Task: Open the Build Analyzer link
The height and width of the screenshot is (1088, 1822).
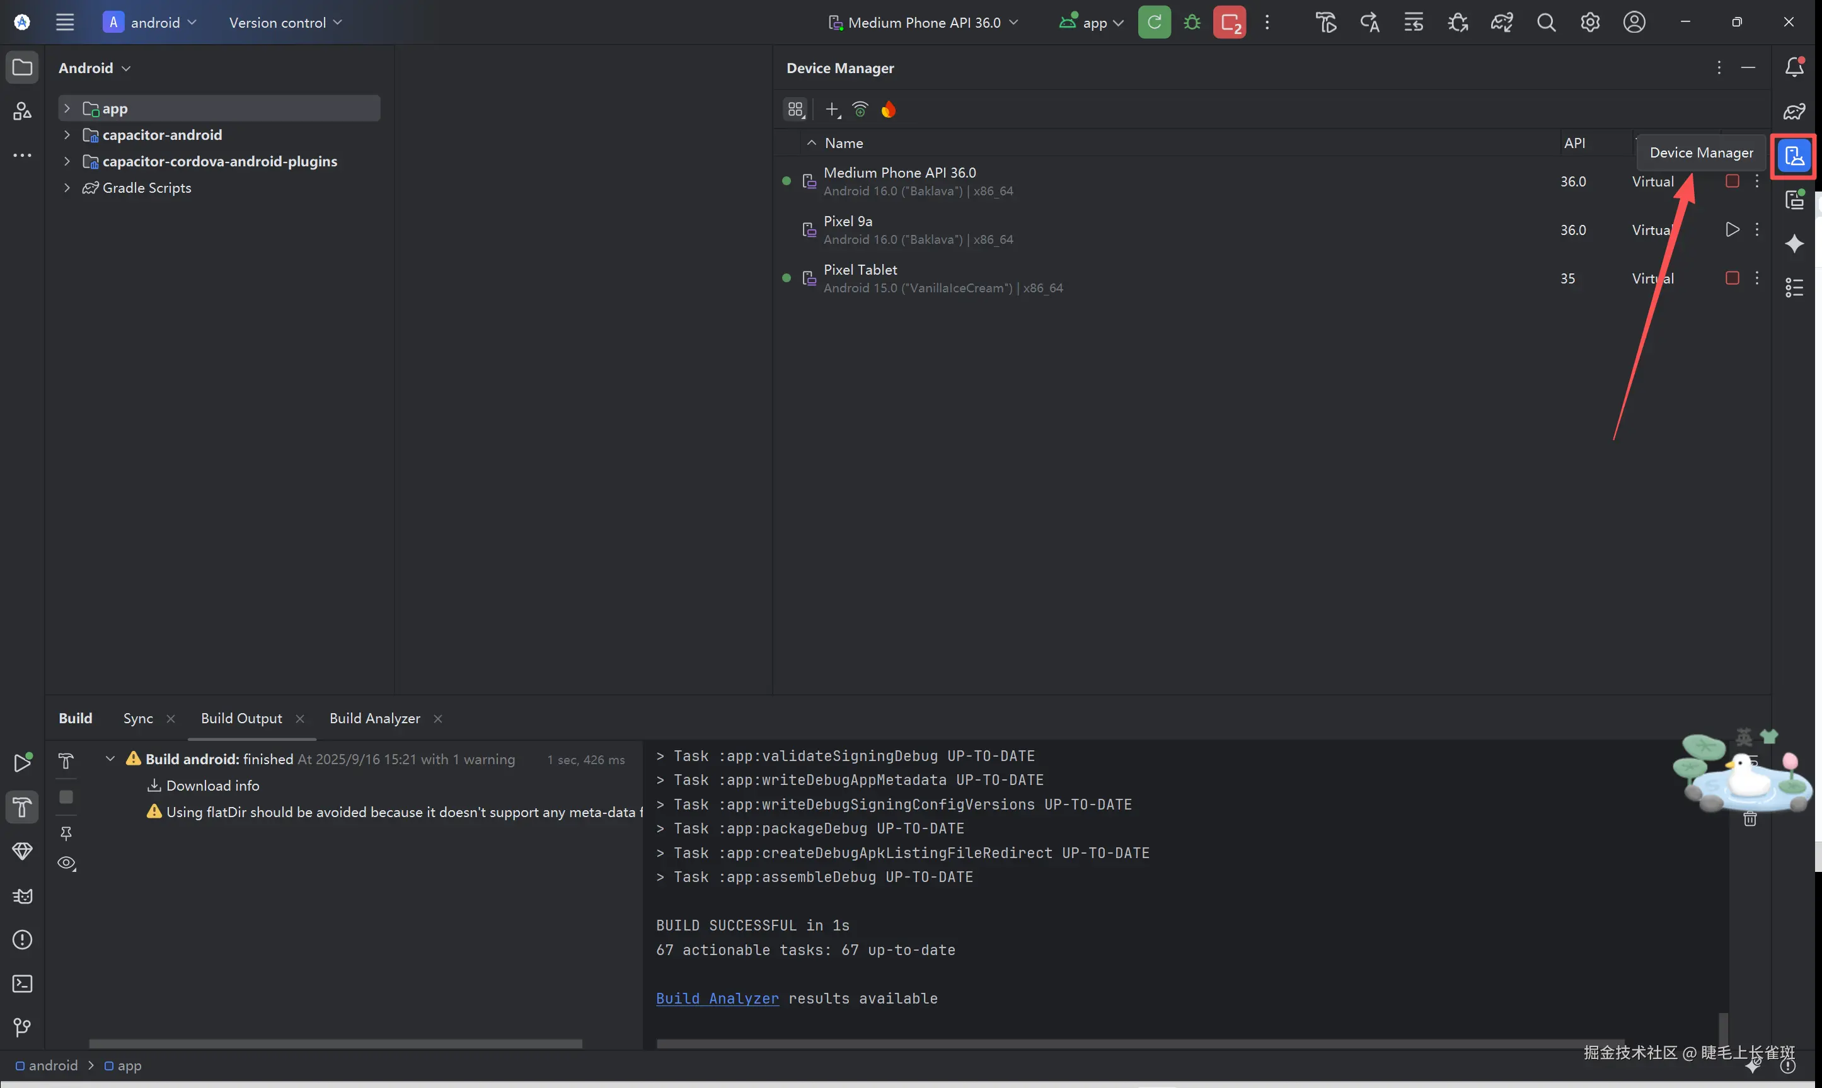Action: pos(717,999)
